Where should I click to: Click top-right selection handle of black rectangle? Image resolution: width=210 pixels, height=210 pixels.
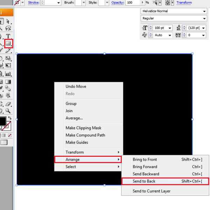[x=192, y=54]
